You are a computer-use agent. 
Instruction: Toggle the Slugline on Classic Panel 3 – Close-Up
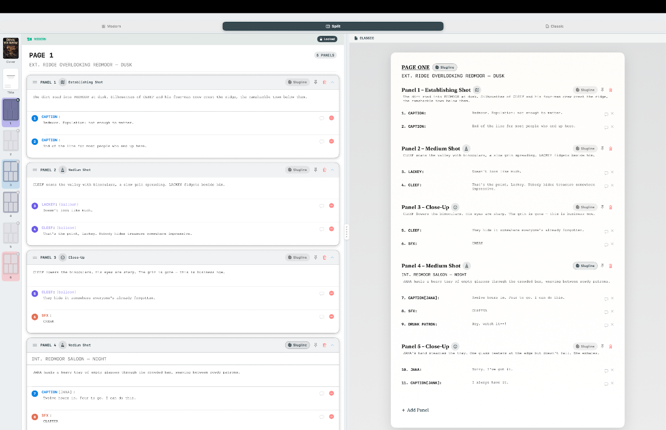point(585,207)
